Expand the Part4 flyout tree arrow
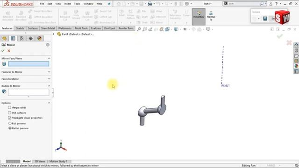Image resolution: width=299 pixels, height=168 pixels. tap(54, 34)
